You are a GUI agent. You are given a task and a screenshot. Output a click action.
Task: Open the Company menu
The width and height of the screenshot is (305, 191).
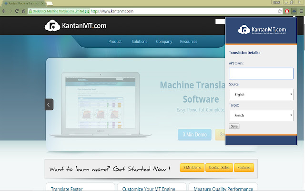(164, 42)
